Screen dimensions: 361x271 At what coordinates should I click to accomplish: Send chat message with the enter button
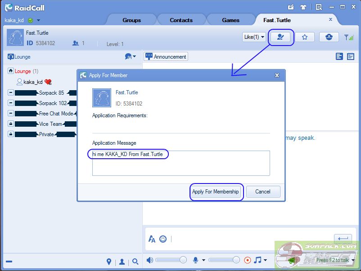343,238
